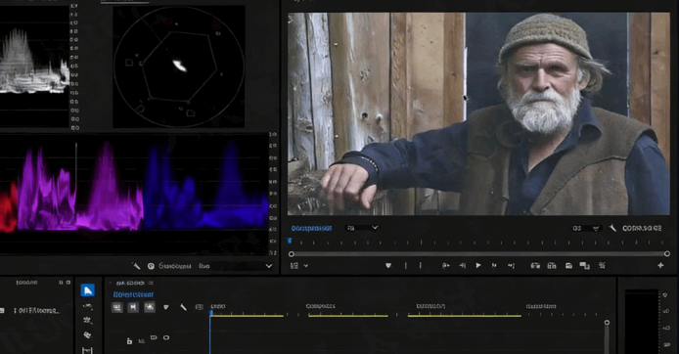
Task: Go to Out point in Program Monitor
Action: 511,265
